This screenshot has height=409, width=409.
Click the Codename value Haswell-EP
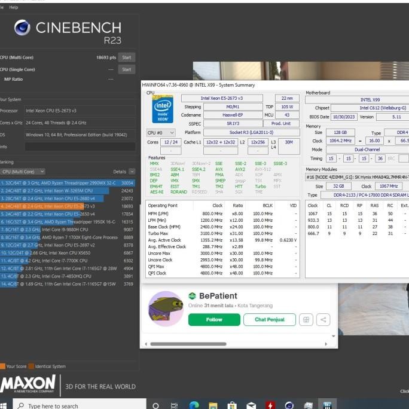233,115
